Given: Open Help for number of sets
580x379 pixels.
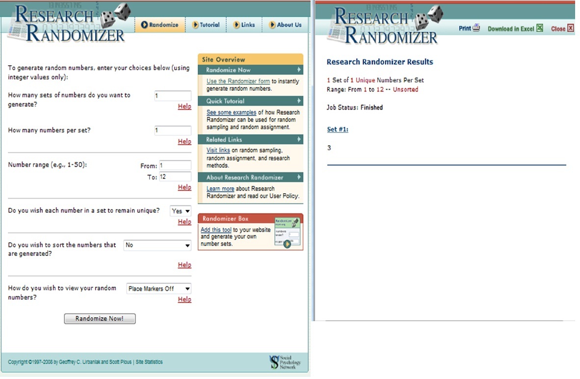Looking at the screenshot, I should coord(185,106).
